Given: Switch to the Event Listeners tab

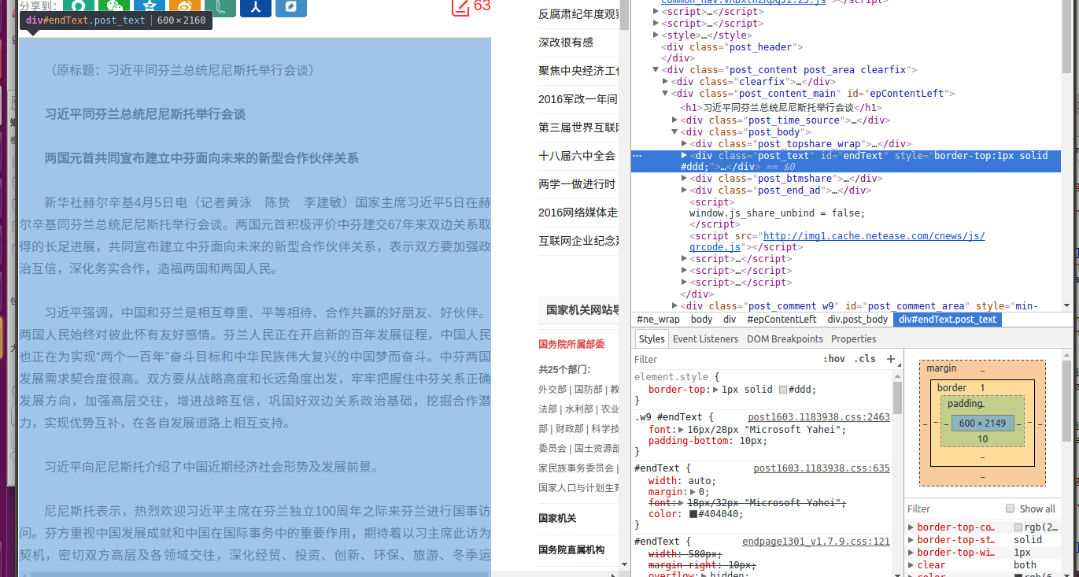Looking at the screenshot, I should (x=706, y=338).
